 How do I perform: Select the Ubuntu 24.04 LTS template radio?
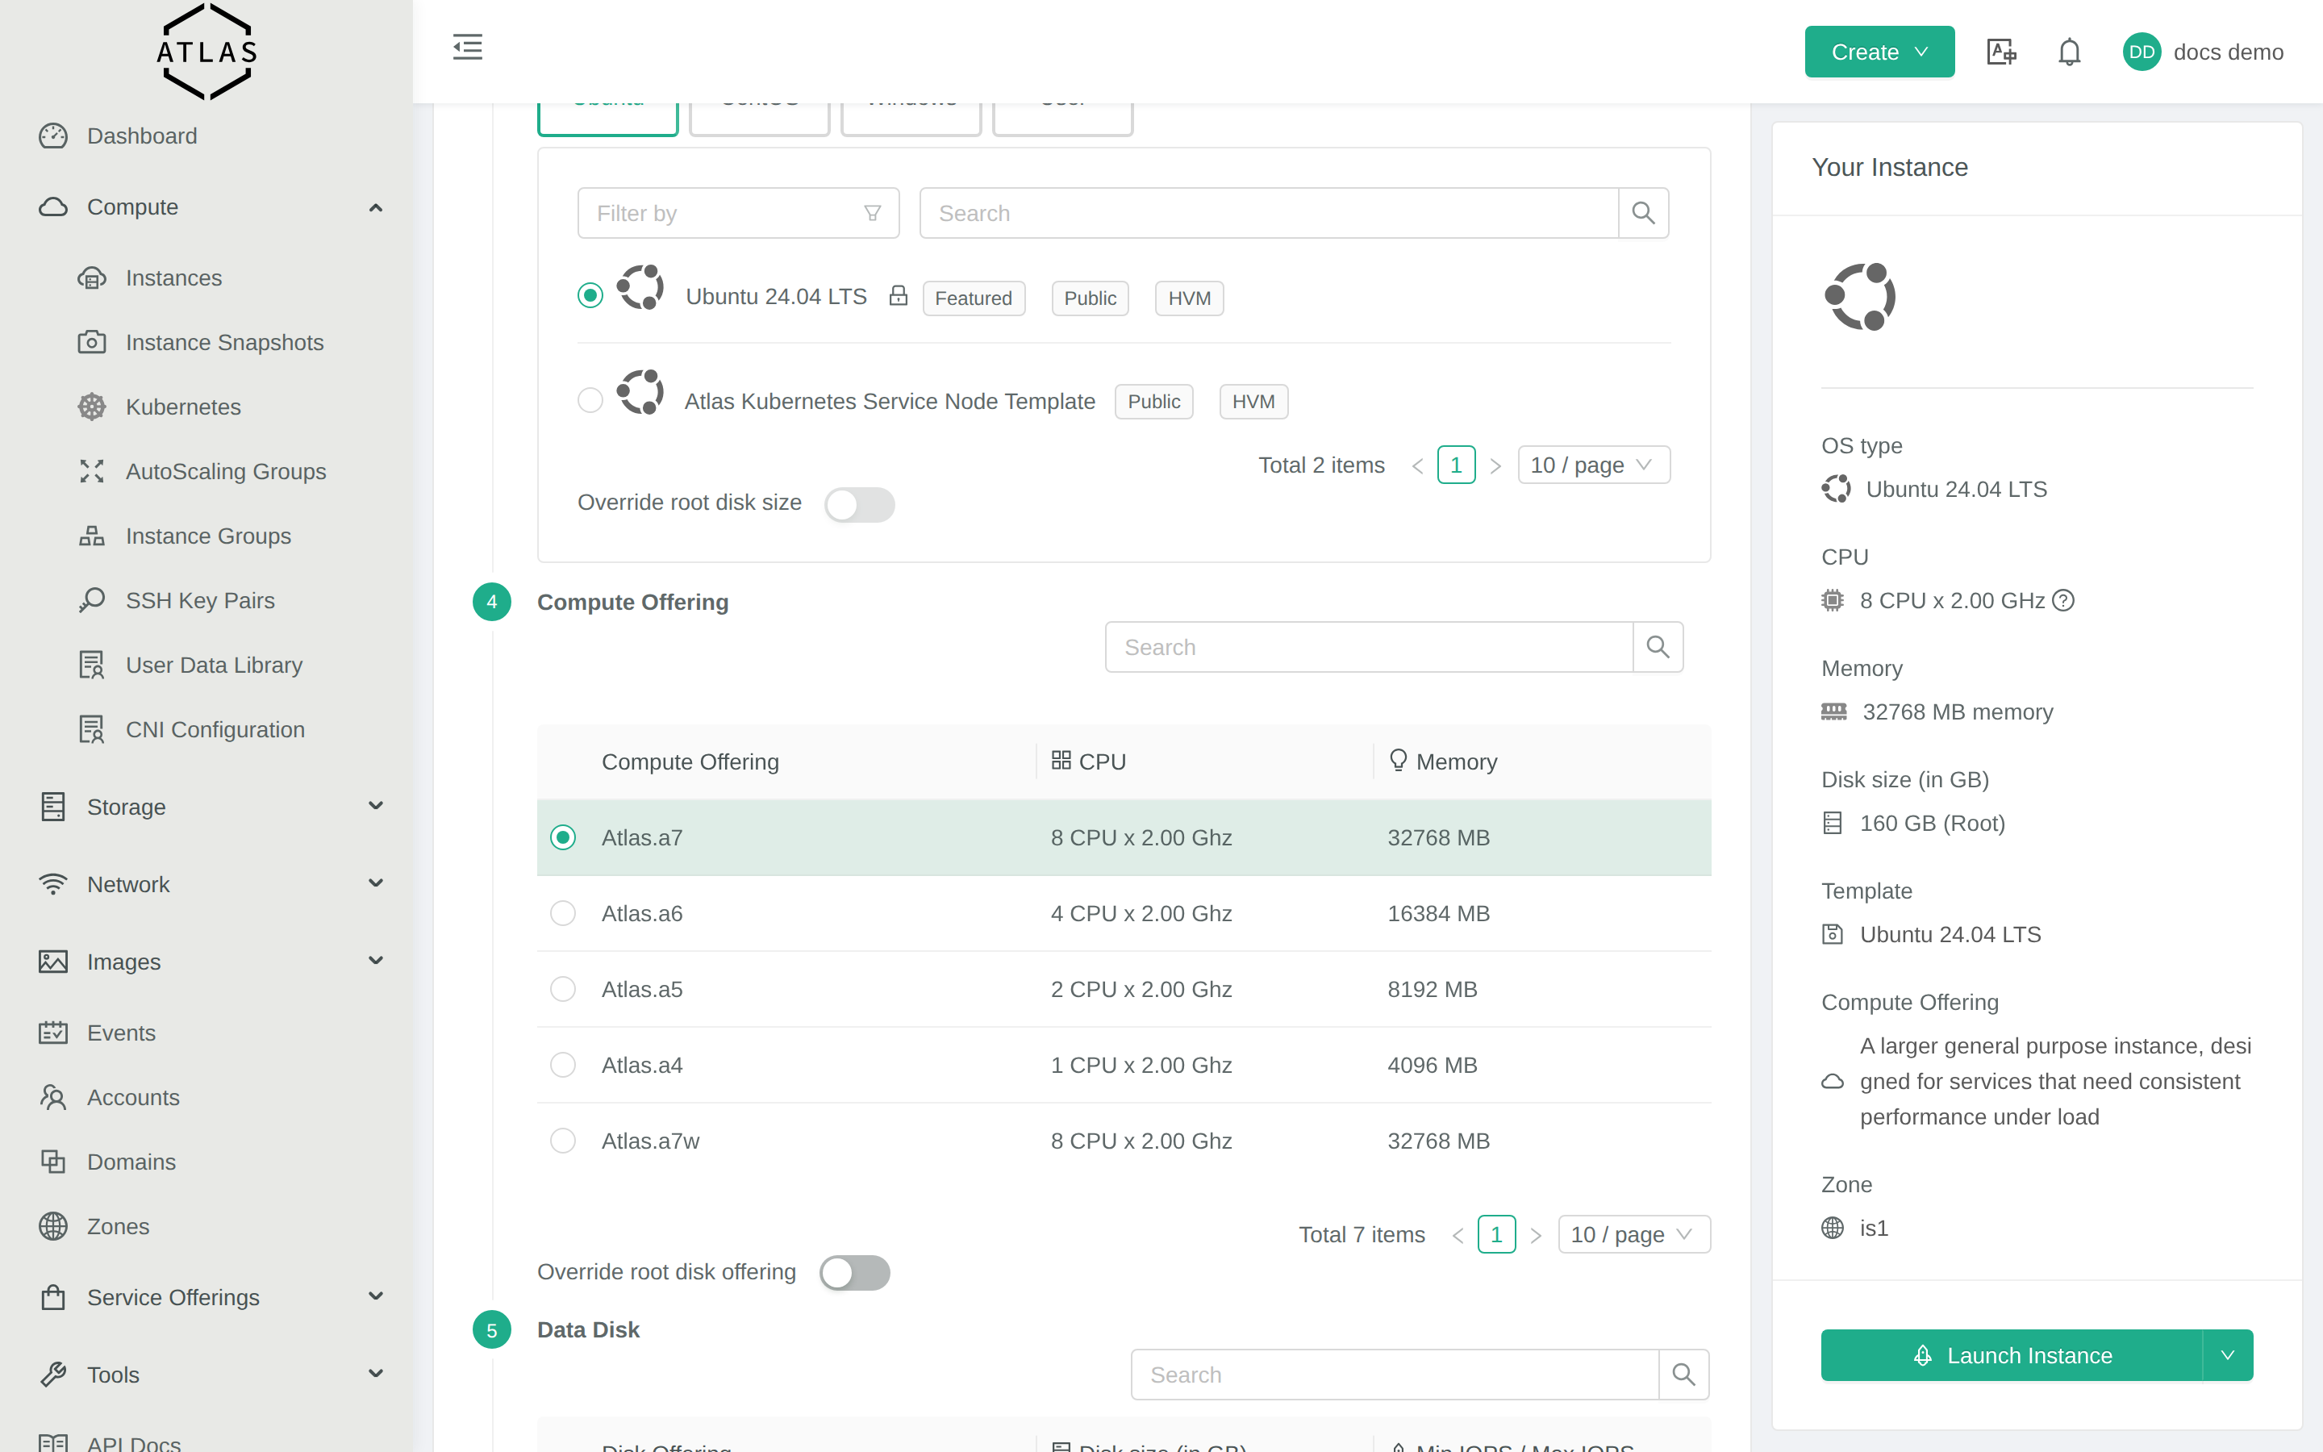[x=590, y=296]
